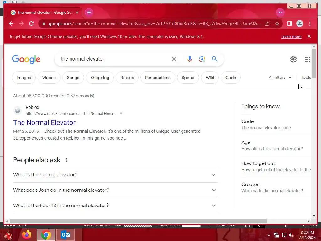Clear the search box with the X icon
The height and width of the screenshot is (241, 321).
[174, 59]
